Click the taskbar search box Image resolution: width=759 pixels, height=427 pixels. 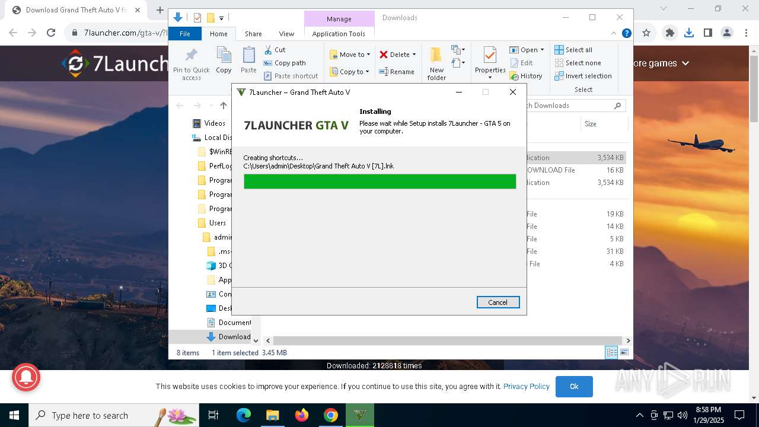(x=113, y=415)
